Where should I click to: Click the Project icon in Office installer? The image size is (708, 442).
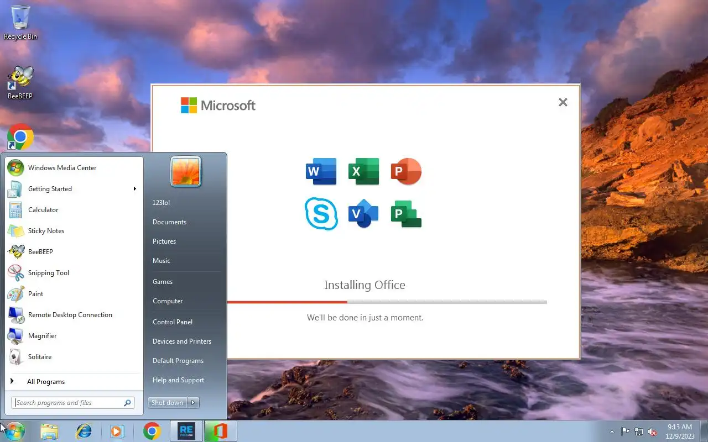[x=406, y=214]
